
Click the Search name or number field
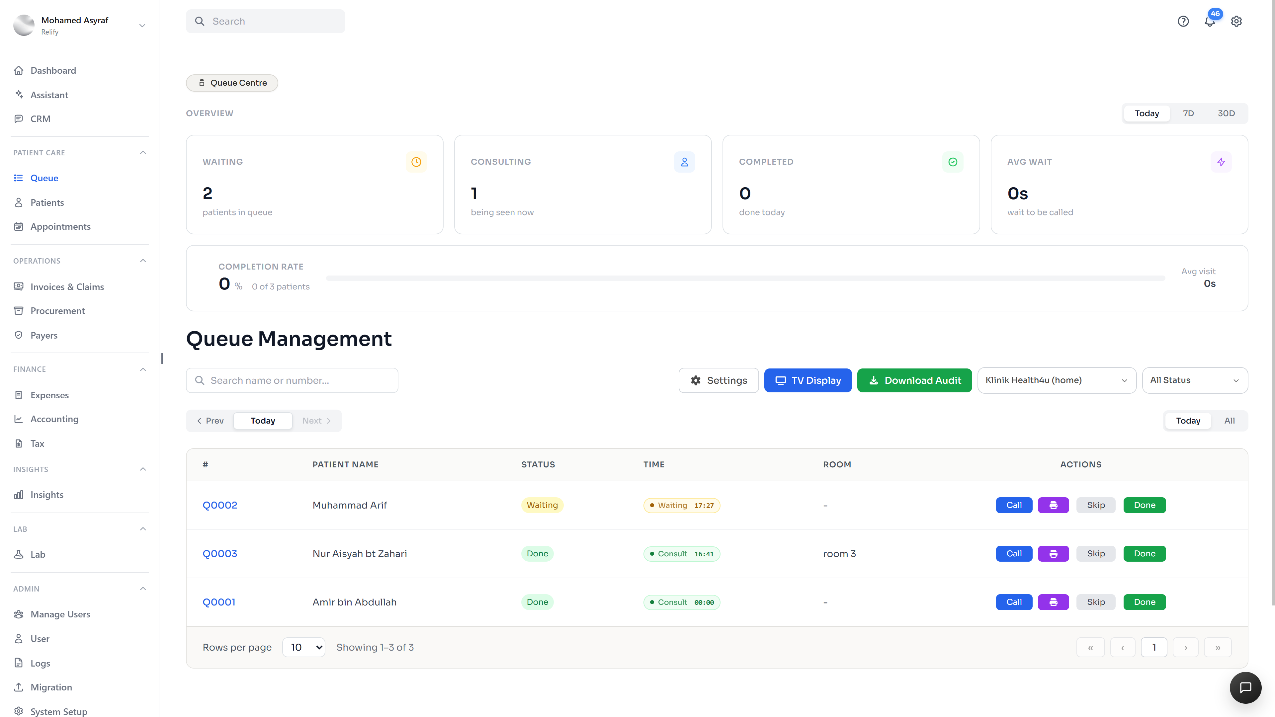(292, 380)
